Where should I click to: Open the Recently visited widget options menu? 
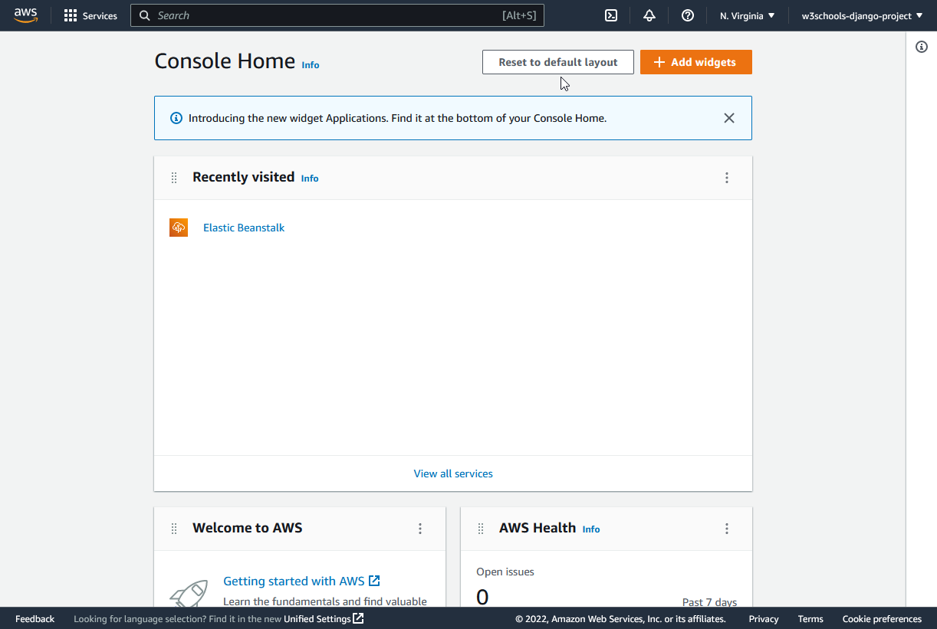pos(727,178)
